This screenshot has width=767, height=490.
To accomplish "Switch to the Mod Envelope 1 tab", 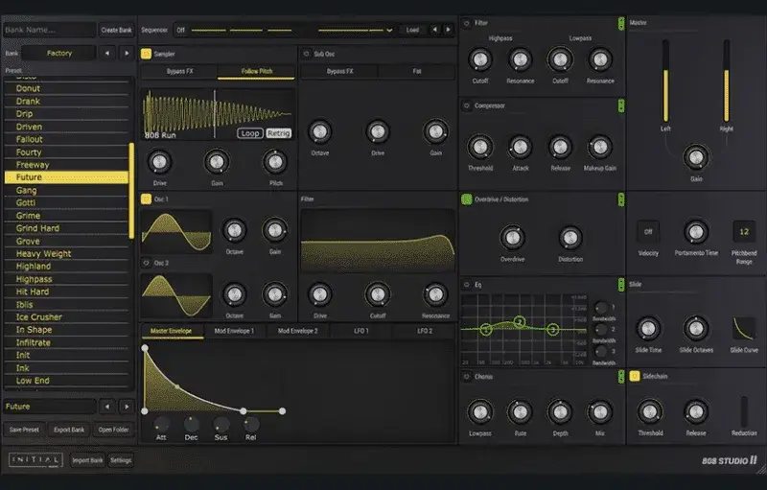I will coord(234,331).
